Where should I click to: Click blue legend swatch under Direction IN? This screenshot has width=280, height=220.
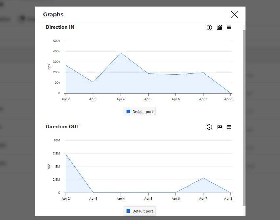128,112
